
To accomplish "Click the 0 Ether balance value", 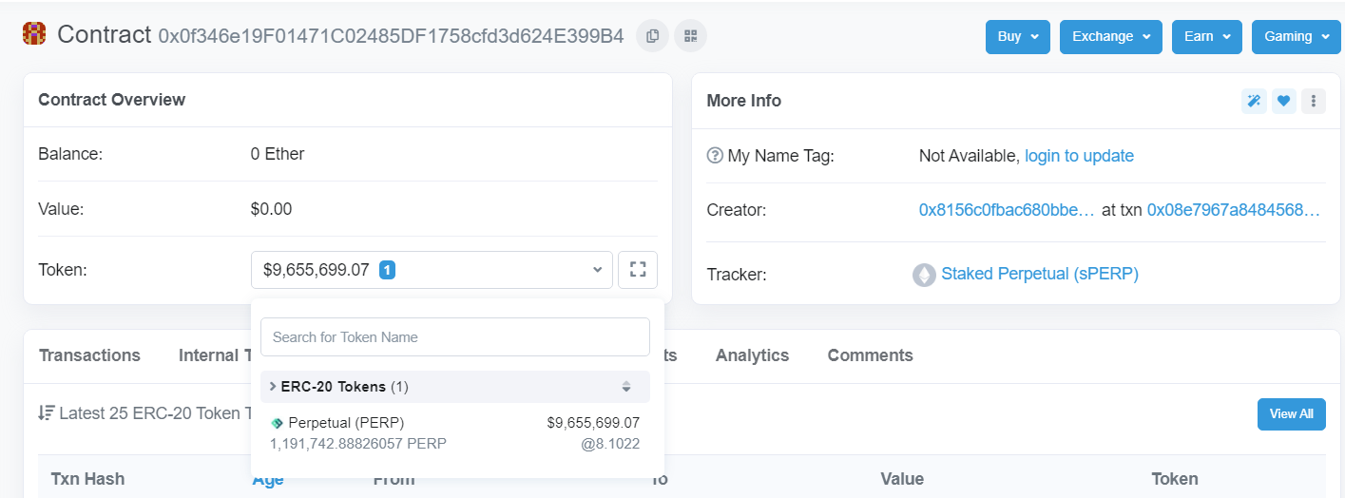I will [x=278, y=154].
